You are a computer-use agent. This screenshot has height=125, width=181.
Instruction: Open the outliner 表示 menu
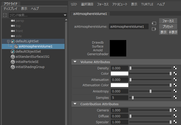coord(24,9)
